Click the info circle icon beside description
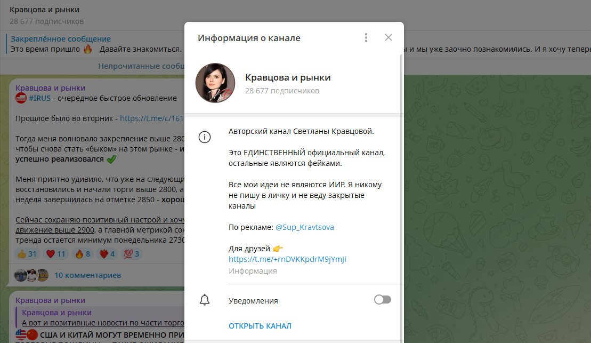This screenshot has height=343, width=591. point(205,137)
